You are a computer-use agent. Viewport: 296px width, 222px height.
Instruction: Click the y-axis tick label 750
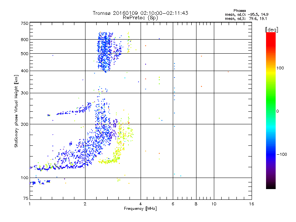24,23
